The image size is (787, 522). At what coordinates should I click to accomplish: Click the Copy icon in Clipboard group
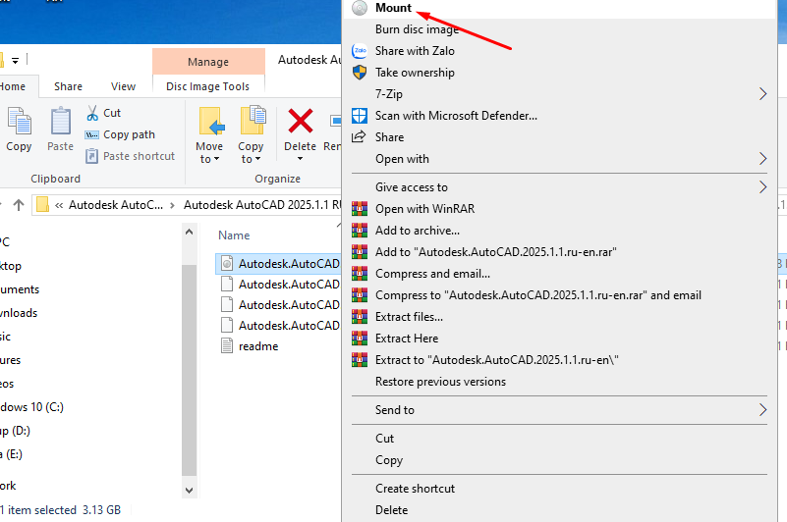[x=20, y=121]
